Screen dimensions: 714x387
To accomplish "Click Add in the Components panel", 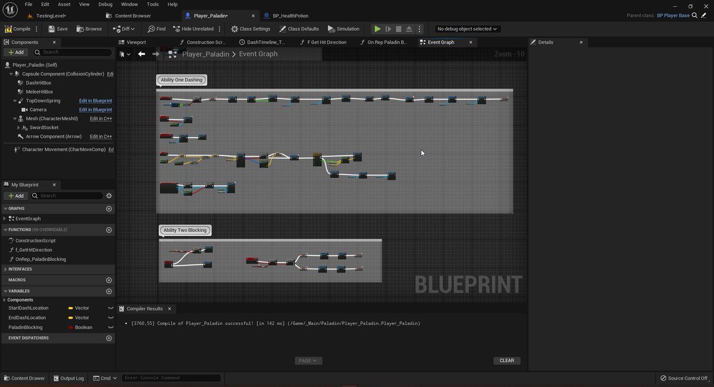I will (16, 52).
